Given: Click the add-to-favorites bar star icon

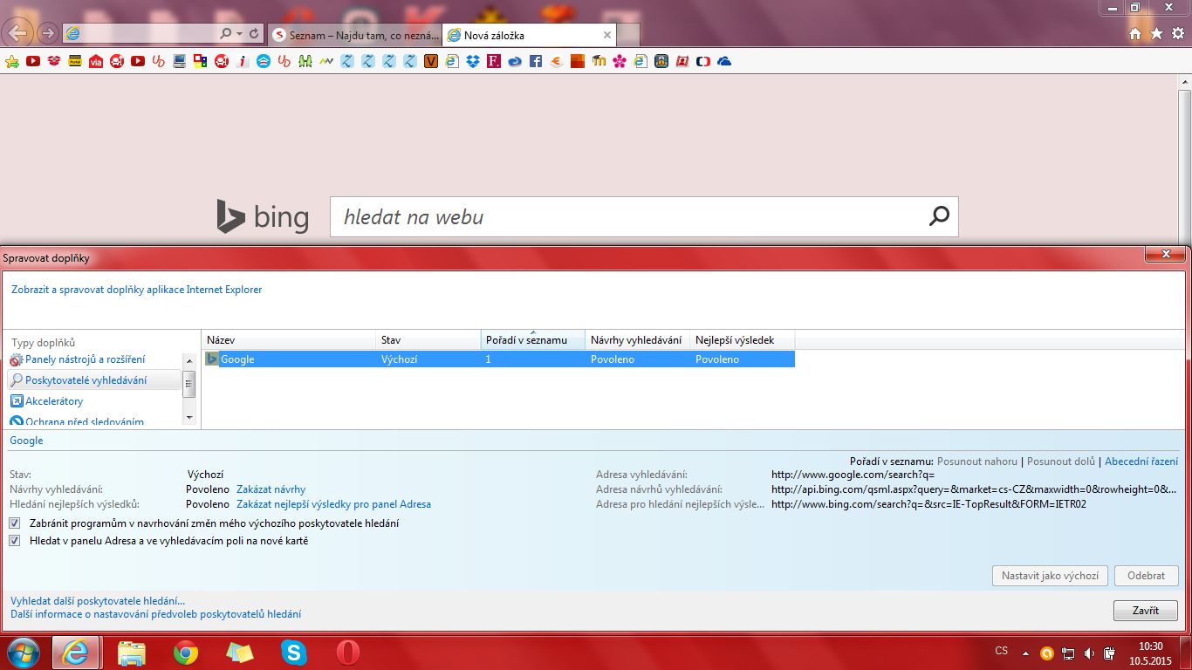Looking at the screenshot, I should tap(12, 62).
